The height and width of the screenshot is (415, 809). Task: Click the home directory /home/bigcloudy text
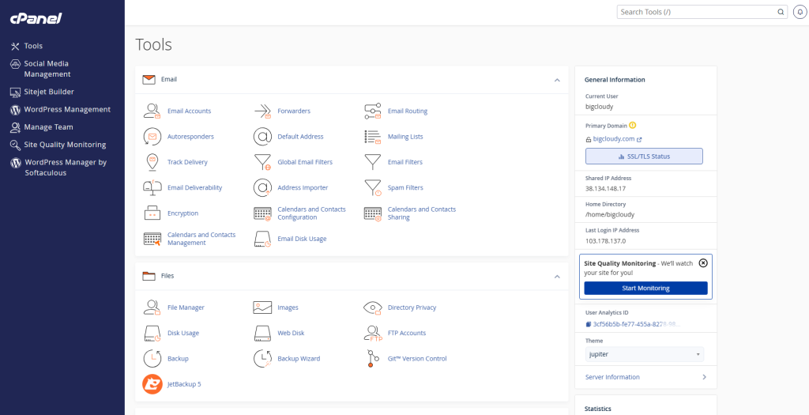pos(610,215)
